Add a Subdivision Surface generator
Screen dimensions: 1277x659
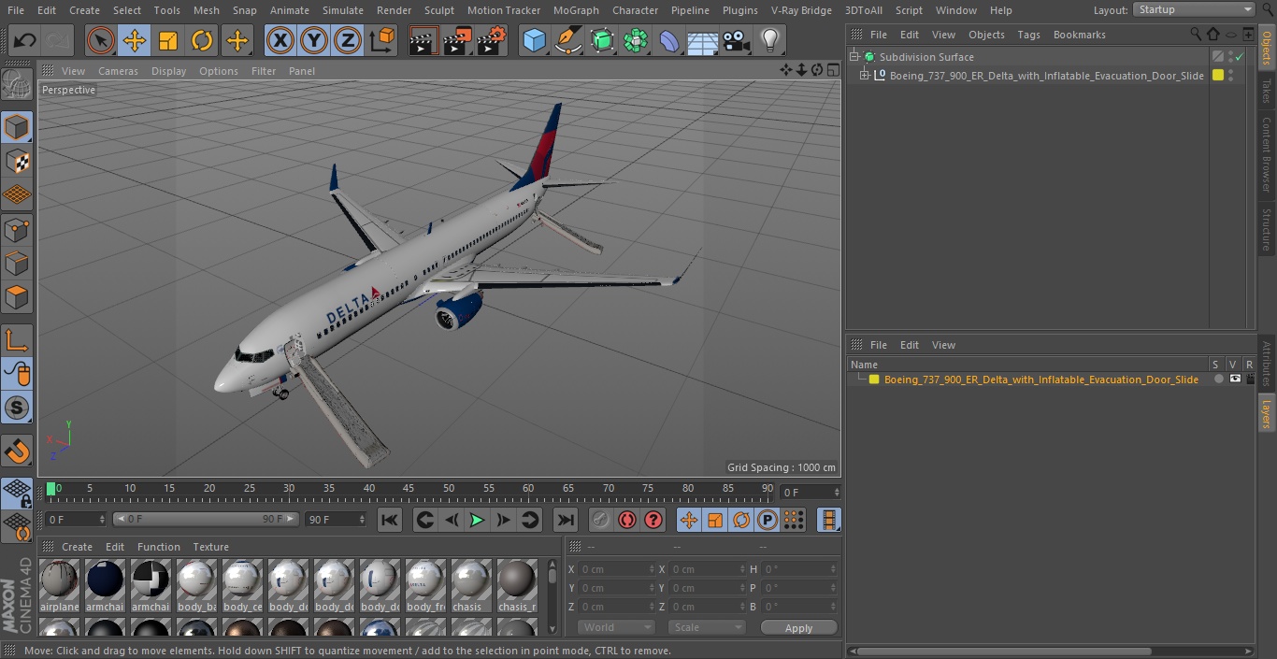click(602, 40)
